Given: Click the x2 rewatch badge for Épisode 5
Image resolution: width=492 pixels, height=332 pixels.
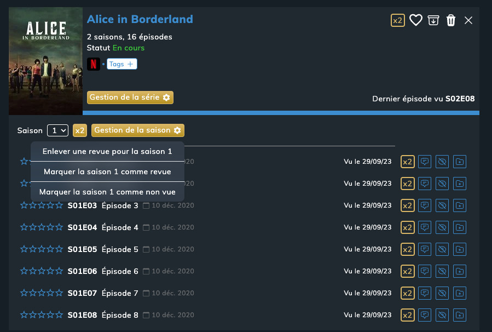Looking at the screenshot, I should click(407, 249).
